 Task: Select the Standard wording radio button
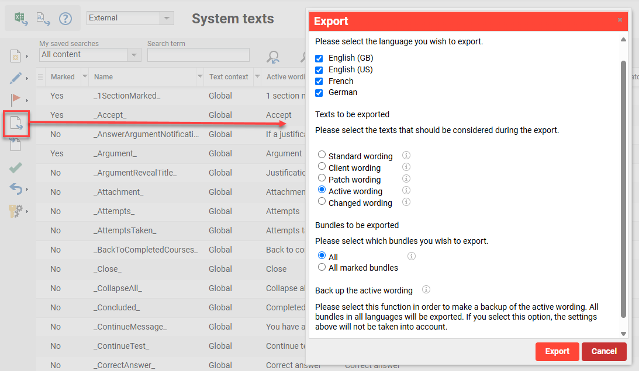click(322, 155)
